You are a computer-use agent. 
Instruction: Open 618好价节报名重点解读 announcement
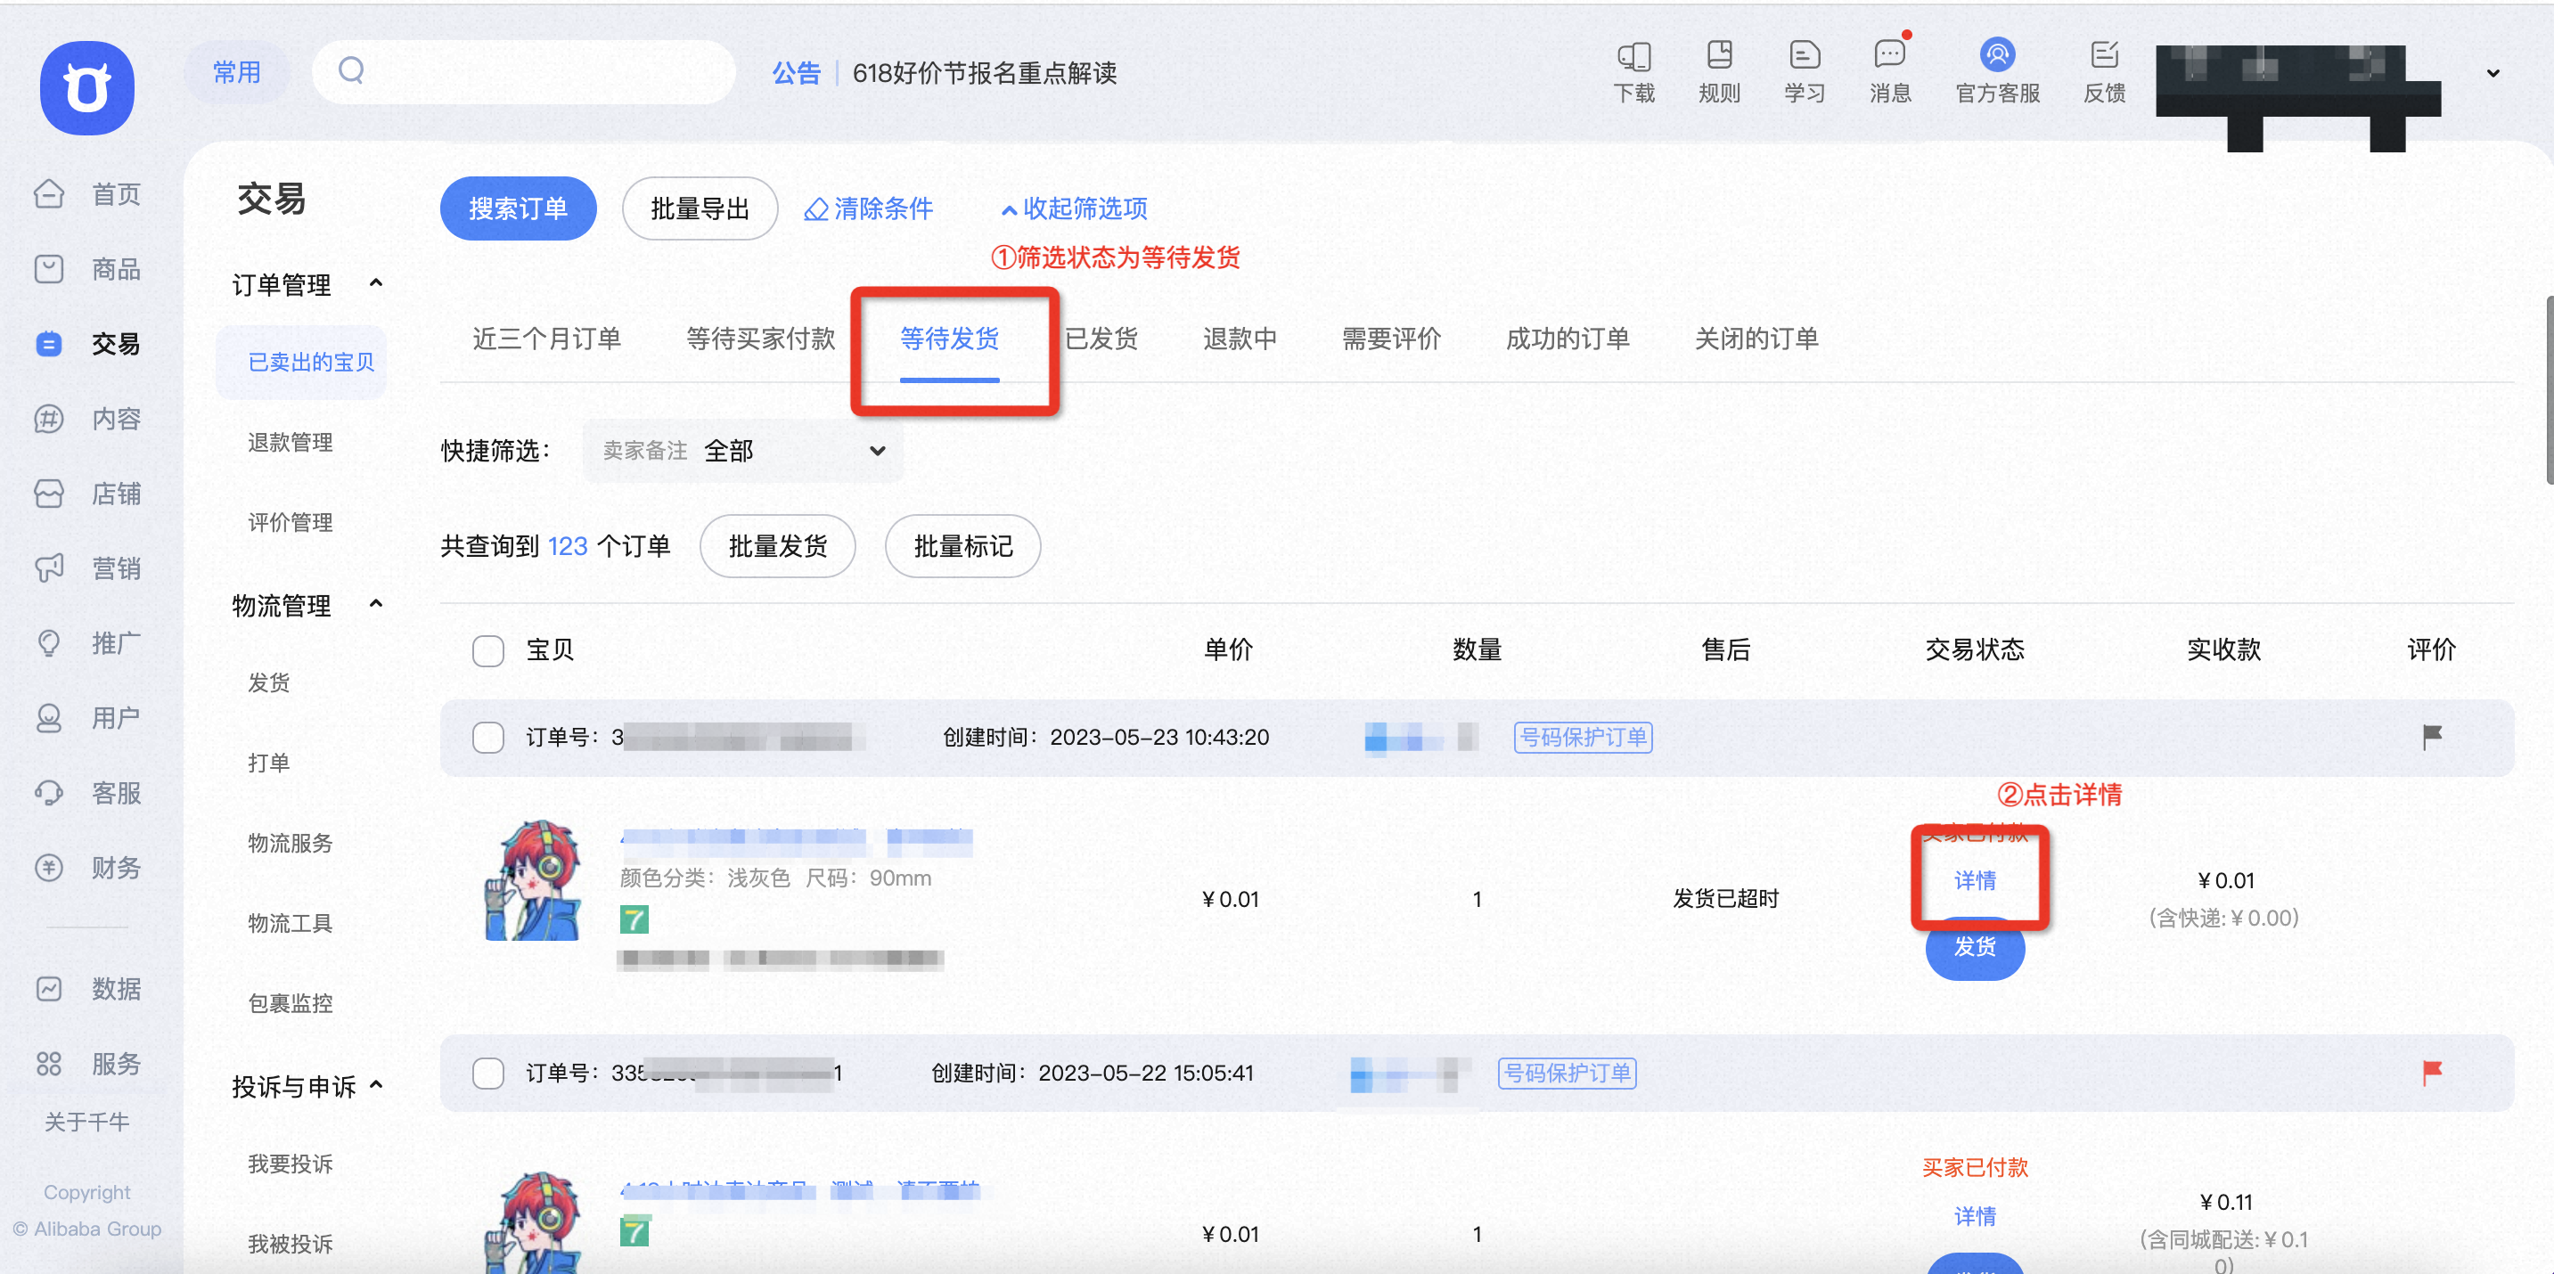pos(985,72)
